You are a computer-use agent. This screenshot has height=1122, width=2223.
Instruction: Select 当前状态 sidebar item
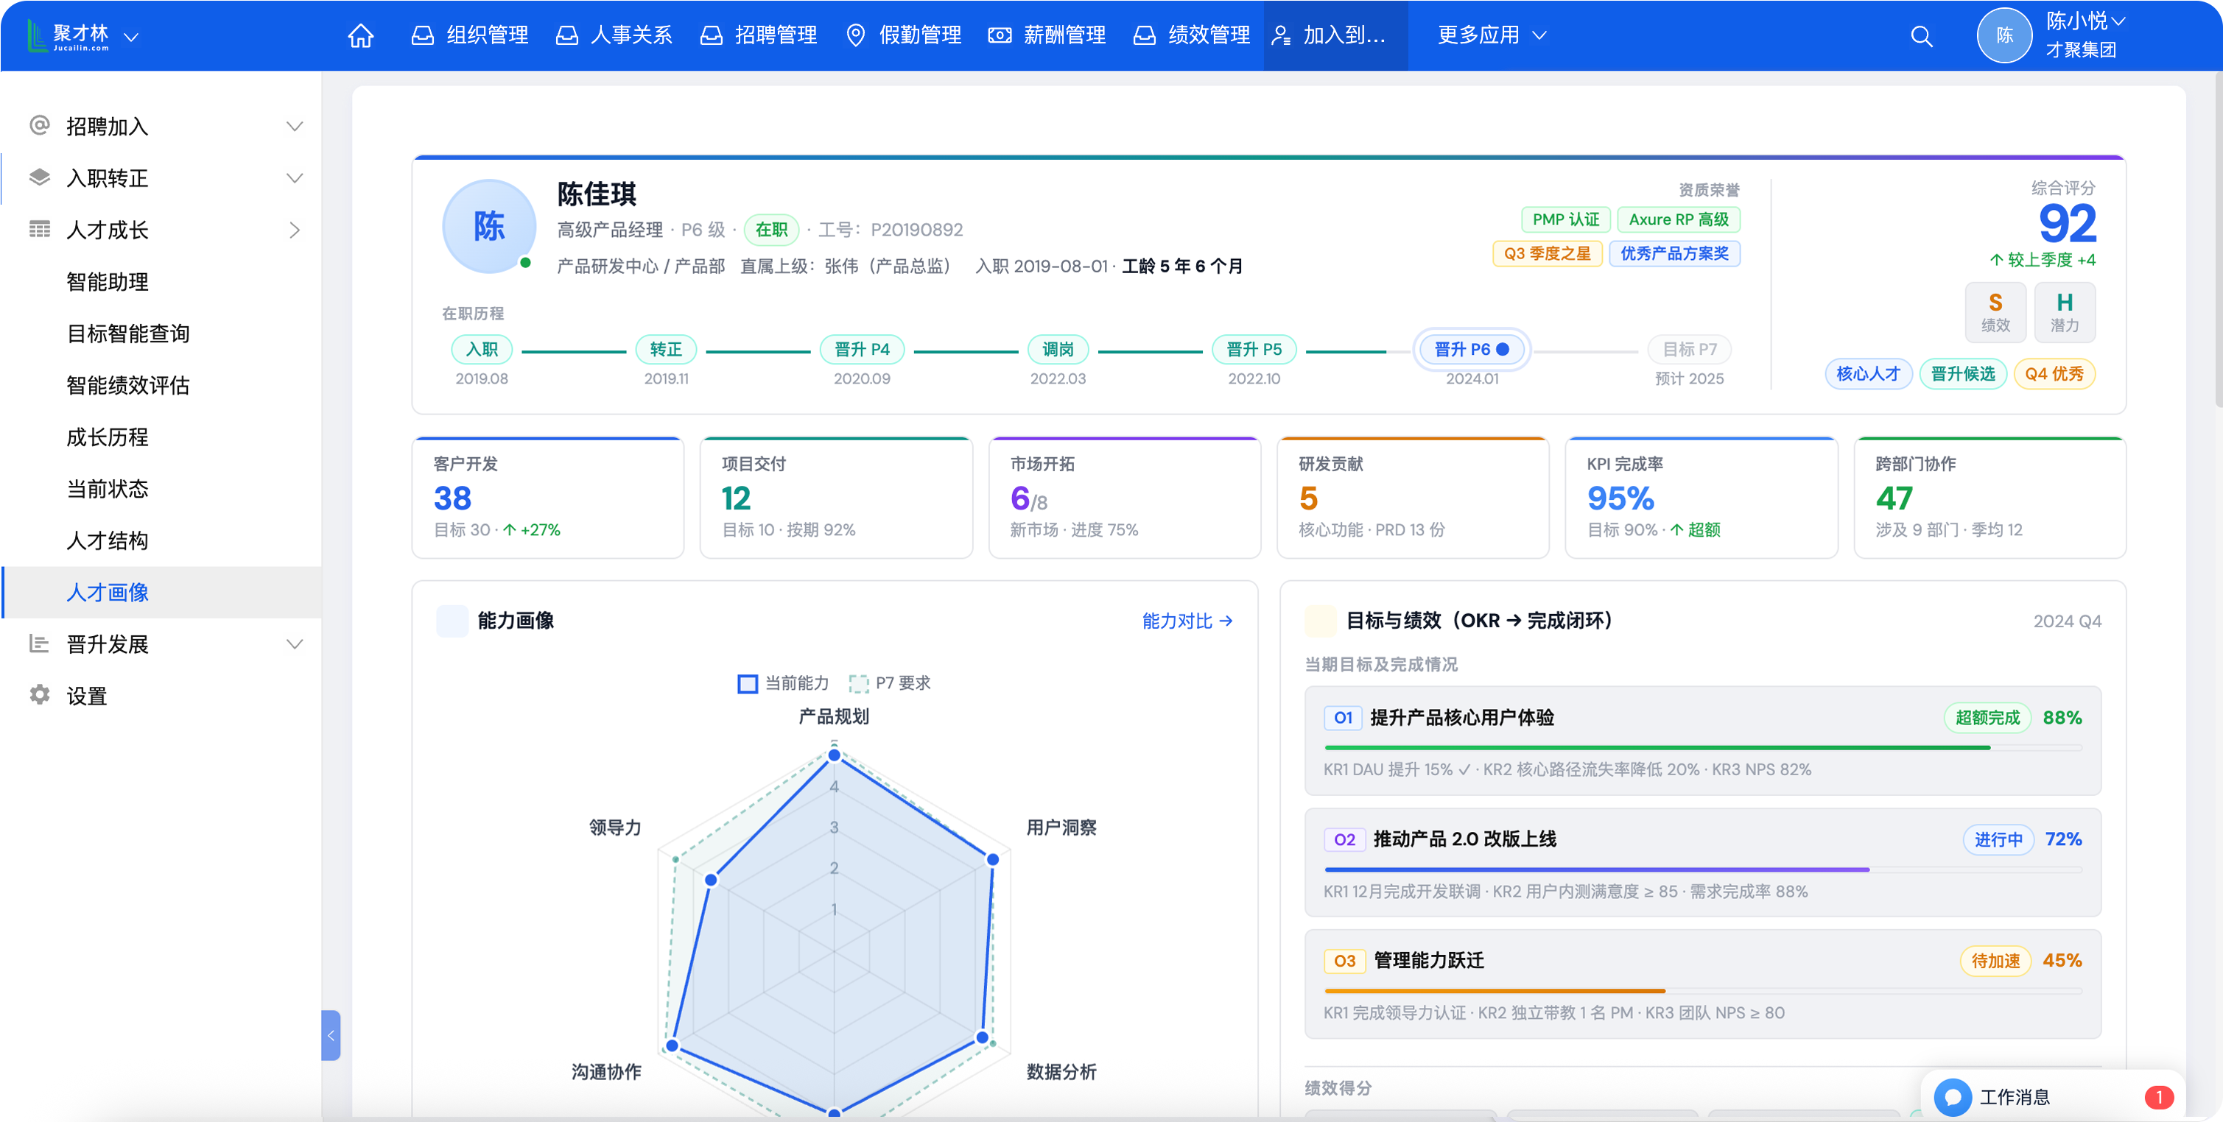pyautogui.click(x=108, y=489)
